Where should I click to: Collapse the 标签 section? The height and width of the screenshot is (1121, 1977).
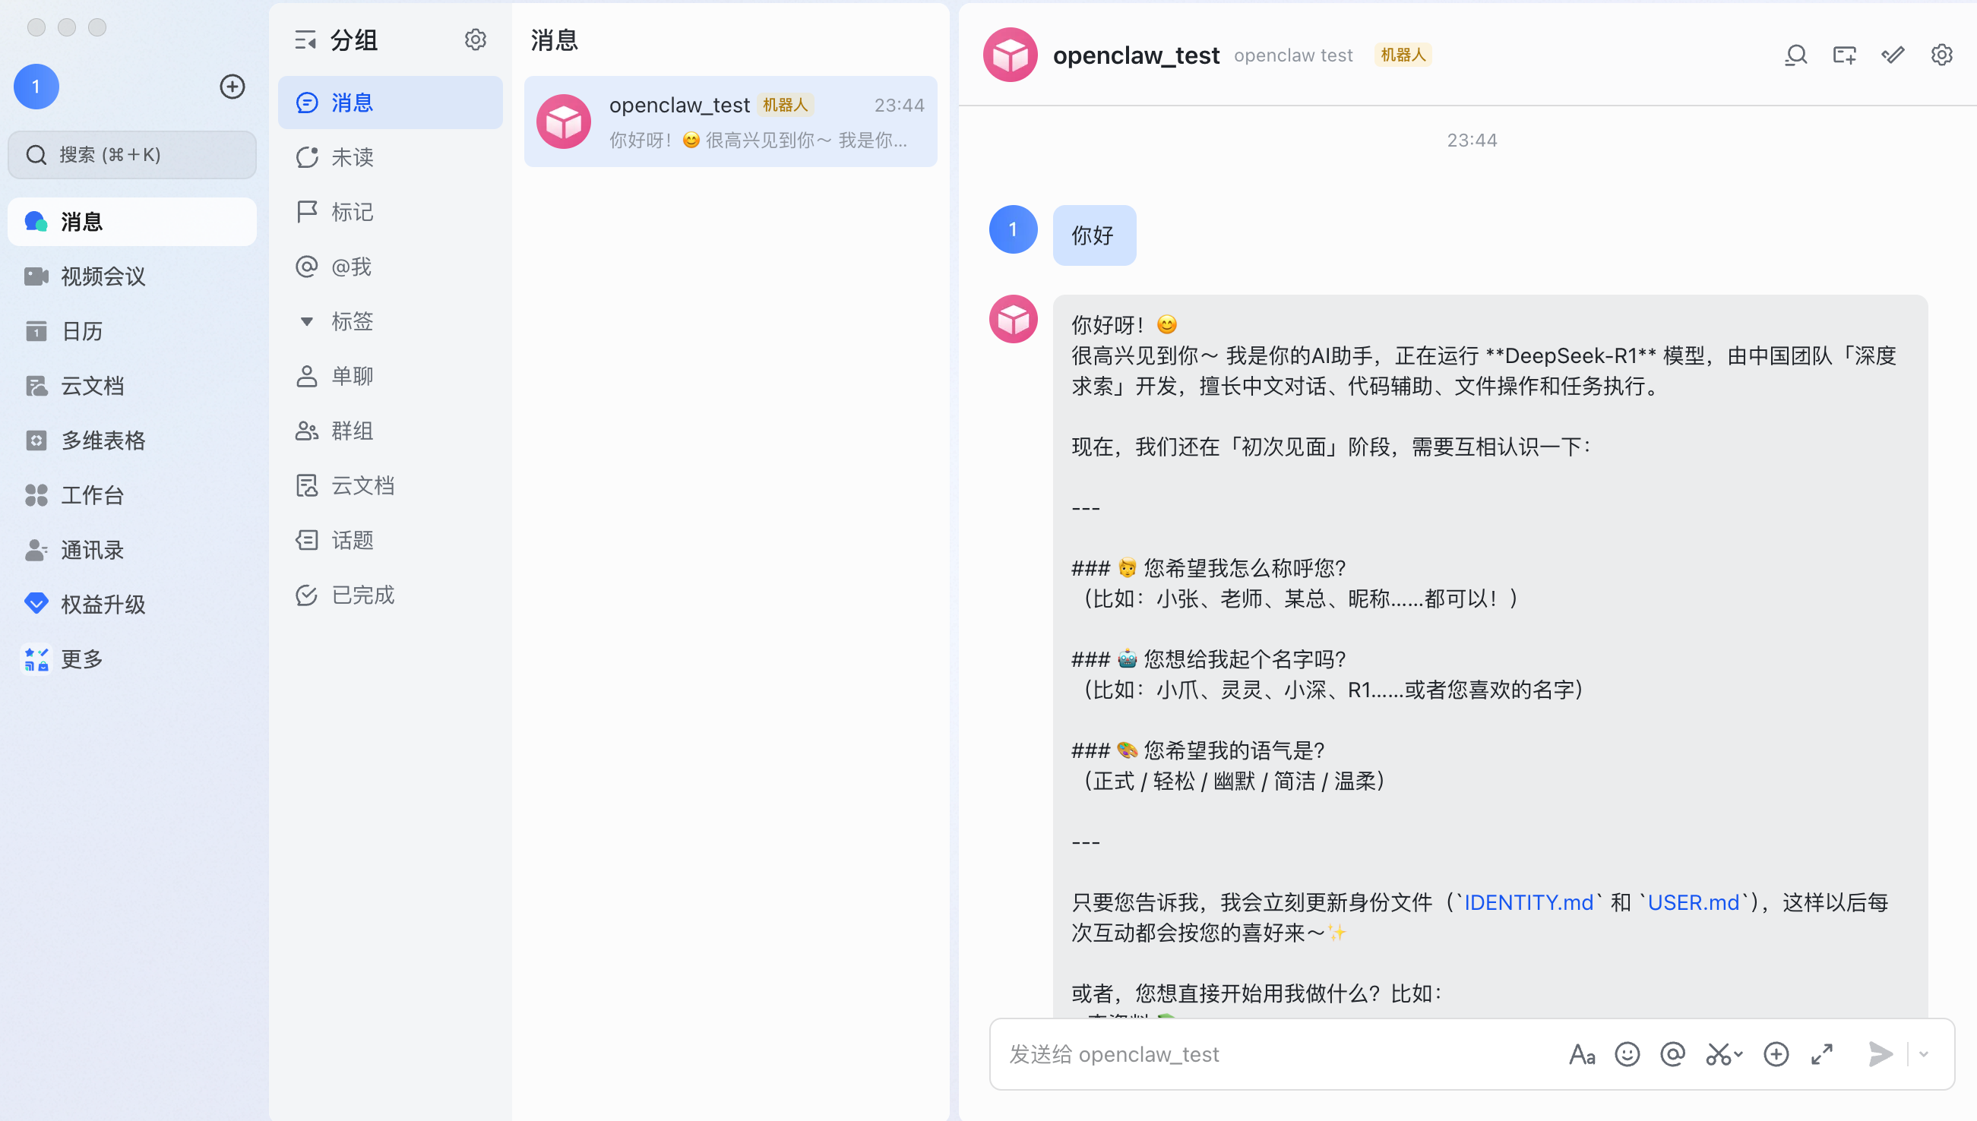coord(306,321)
